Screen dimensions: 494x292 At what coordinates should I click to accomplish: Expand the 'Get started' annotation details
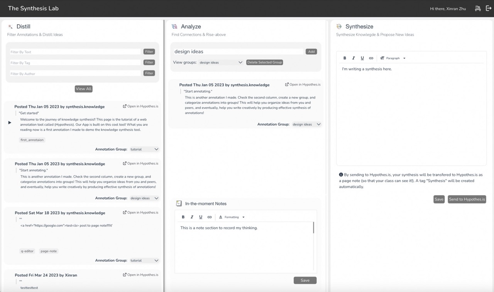tap(9, 123)
